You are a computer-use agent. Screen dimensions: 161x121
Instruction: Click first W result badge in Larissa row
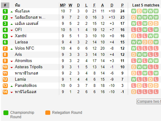click(x=134, y=42)
